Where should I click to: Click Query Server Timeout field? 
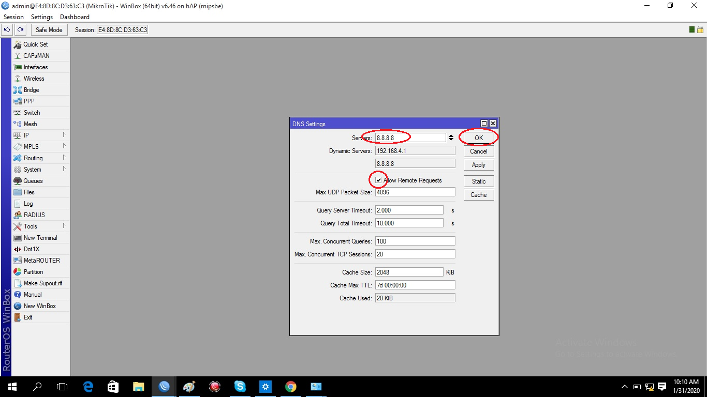click(x=409, y=210)
